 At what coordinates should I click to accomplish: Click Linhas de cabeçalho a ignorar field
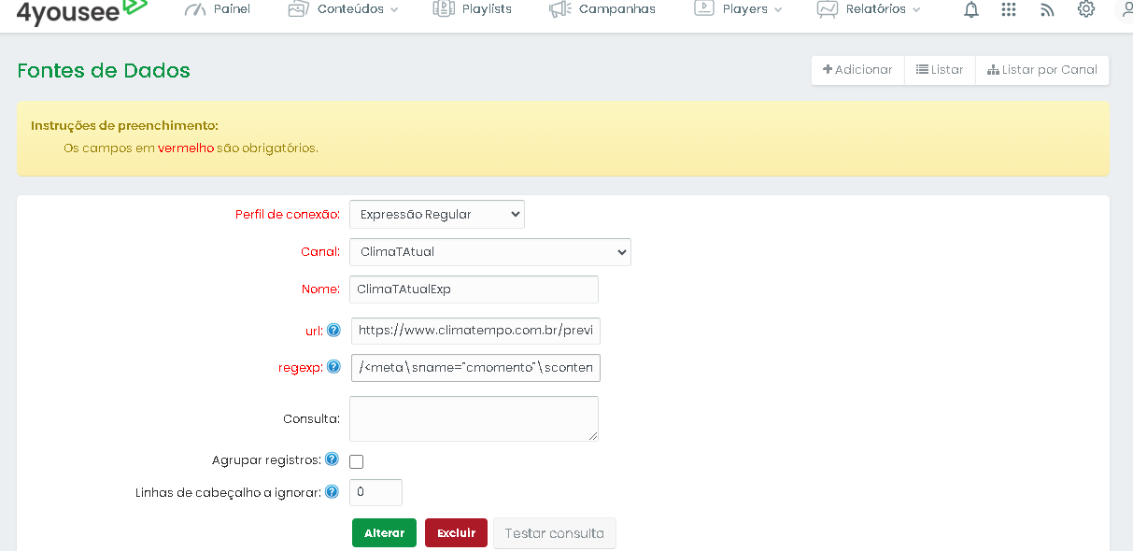pyautogui.click(x=375, y=492)
